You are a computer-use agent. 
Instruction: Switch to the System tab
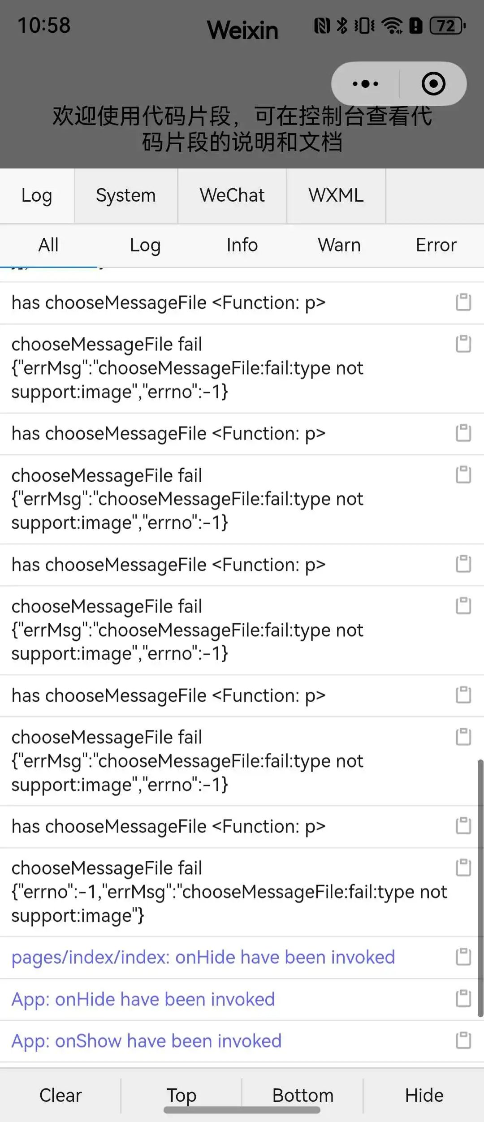[126, 196]
